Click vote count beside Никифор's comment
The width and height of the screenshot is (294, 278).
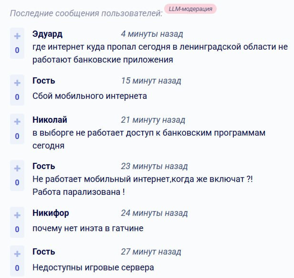17,229
